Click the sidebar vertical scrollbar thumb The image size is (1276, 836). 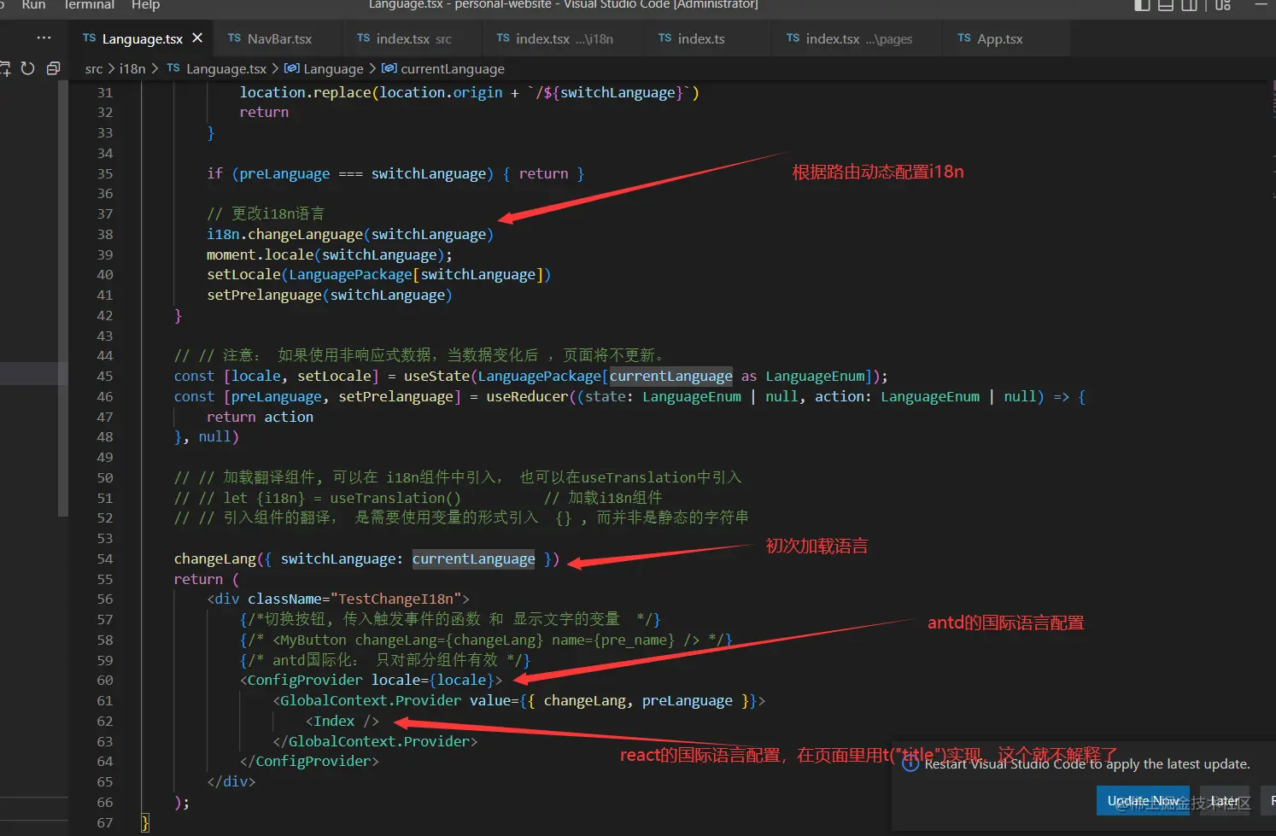point(62,299)
